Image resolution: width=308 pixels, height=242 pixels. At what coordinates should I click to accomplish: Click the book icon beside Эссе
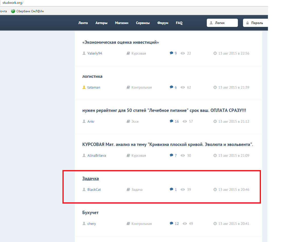(x=128, y=121)
